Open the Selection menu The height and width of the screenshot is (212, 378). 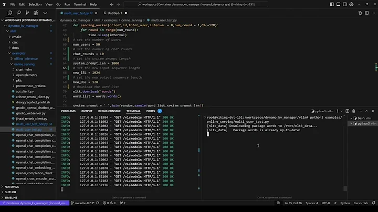pyautogui.click(x=35, y=4)
